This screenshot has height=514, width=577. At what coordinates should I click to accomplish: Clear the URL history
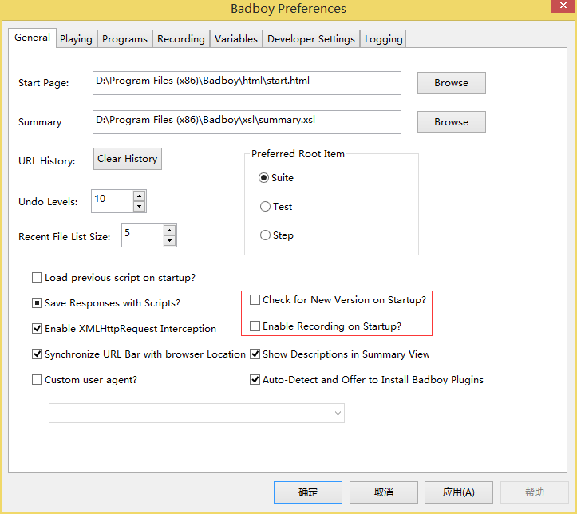pos(128,159)
